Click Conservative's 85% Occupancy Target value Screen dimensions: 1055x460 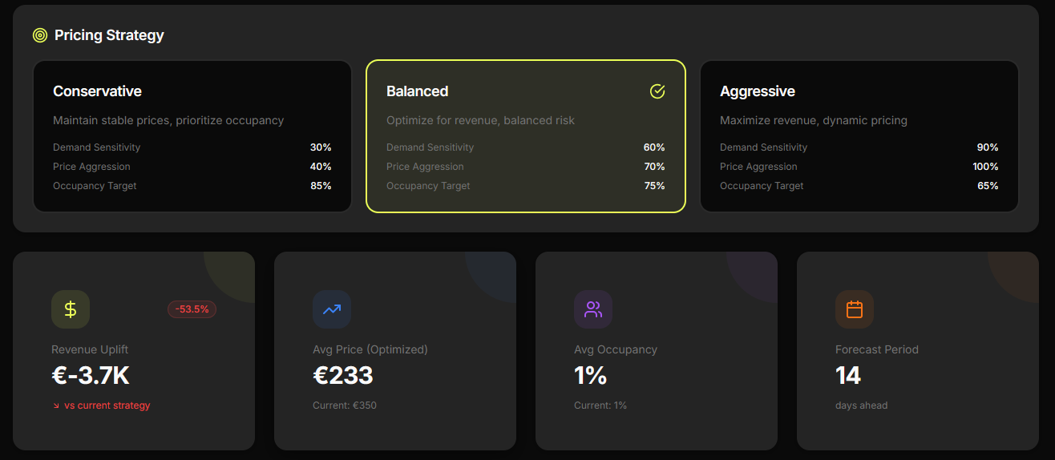pyautogui.click(x=321, y=186)
